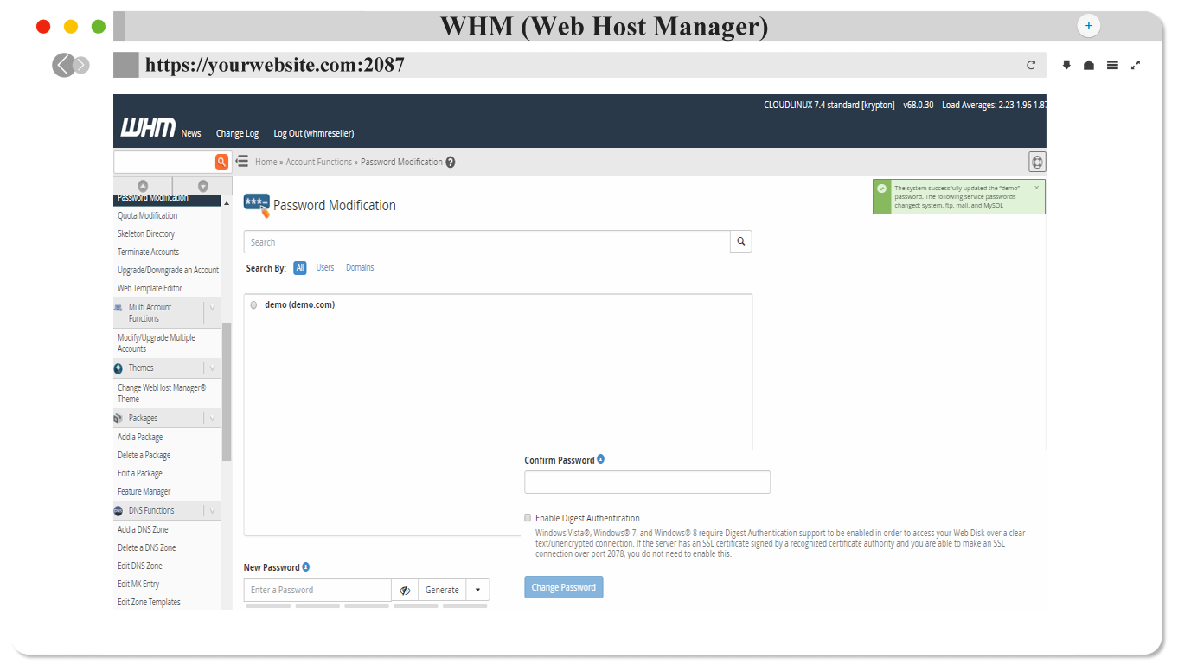
Task: Filter Search By All
Action: [300, 268]
